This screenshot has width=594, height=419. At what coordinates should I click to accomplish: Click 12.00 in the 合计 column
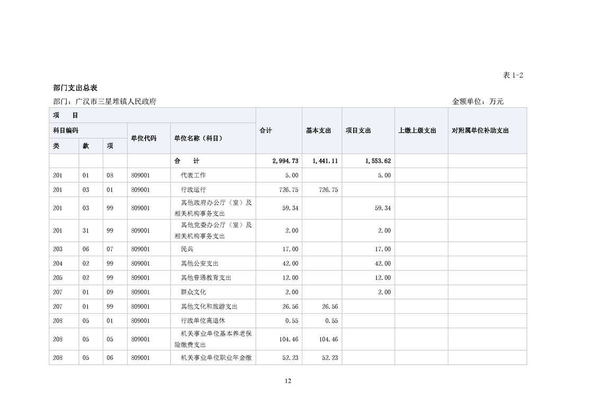tap(290, 278)
